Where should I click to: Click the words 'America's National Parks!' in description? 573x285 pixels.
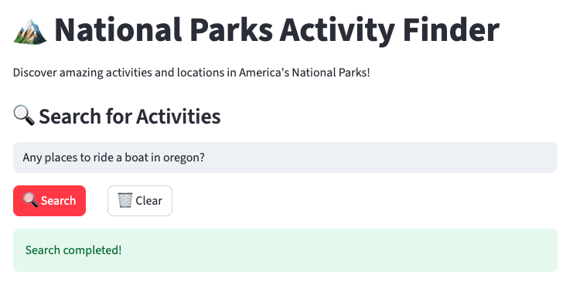pyautogui.click(x=305, y=73)
